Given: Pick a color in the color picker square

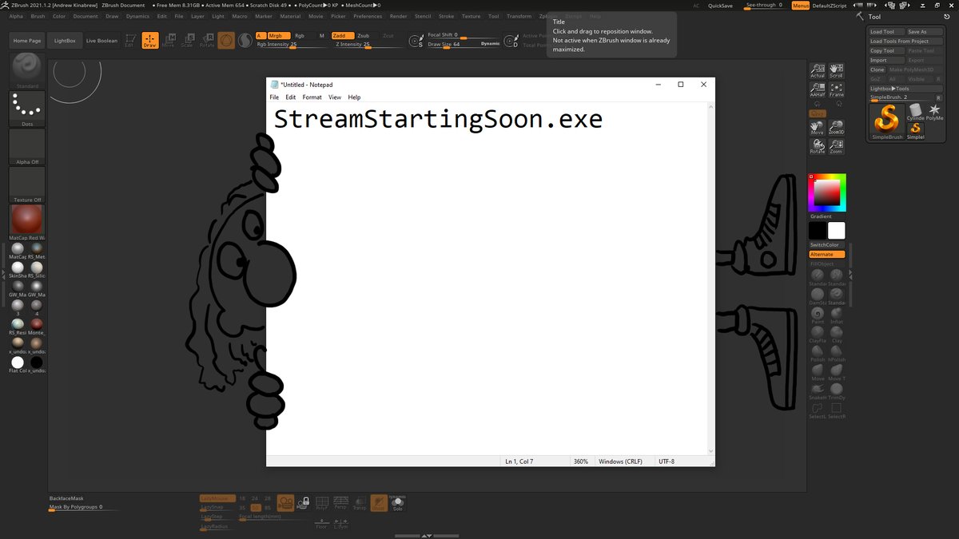Looking at the screenshot, I should click(x=827, y=192).
